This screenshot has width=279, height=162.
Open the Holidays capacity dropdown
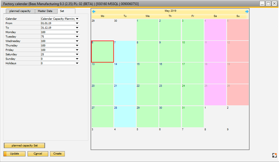(x=77, y=63)
